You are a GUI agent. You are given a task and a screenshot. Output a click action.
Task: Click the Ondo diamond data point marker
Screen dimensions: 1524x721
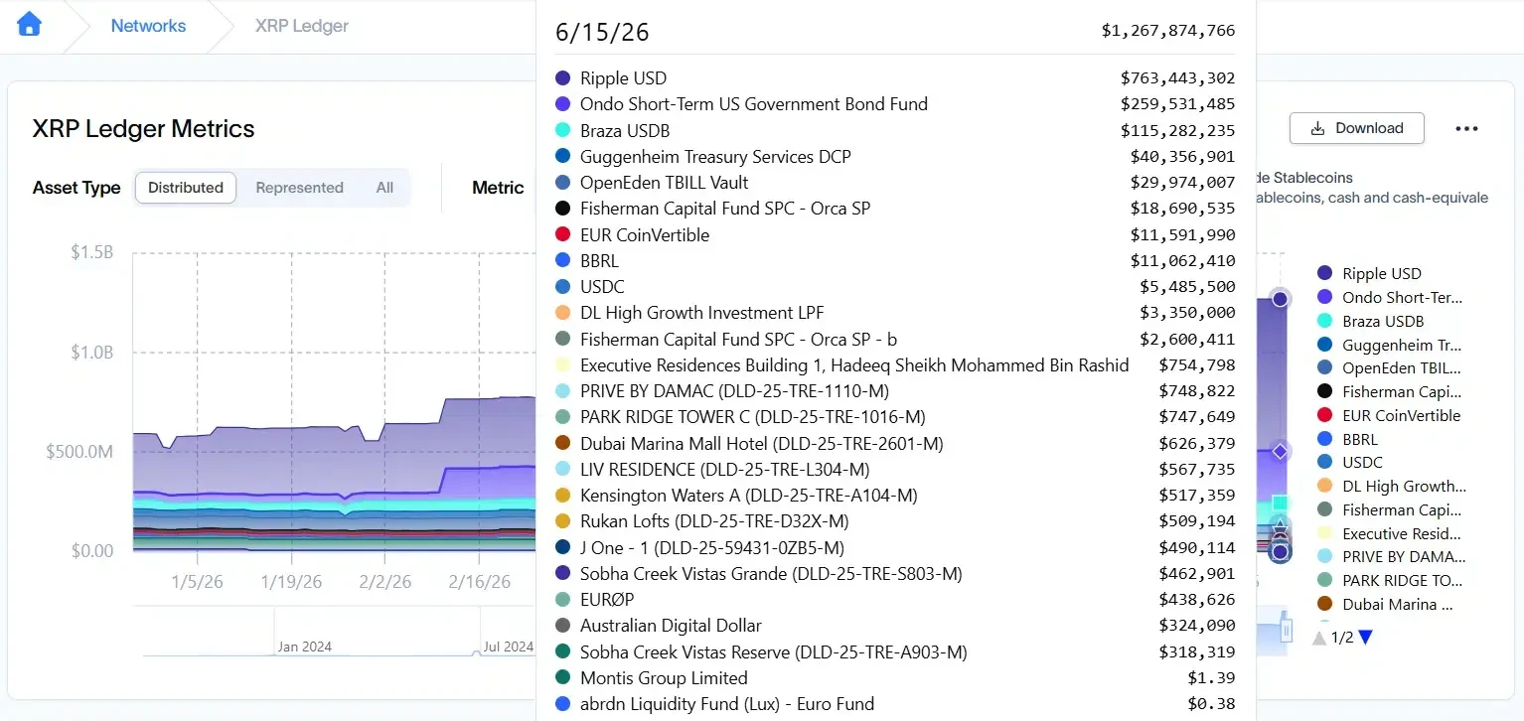click(x=1280, y=451)
